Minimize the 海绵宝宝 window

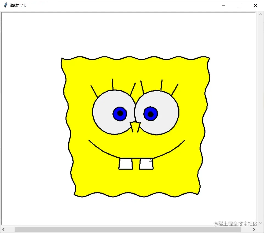click(223, 5)
